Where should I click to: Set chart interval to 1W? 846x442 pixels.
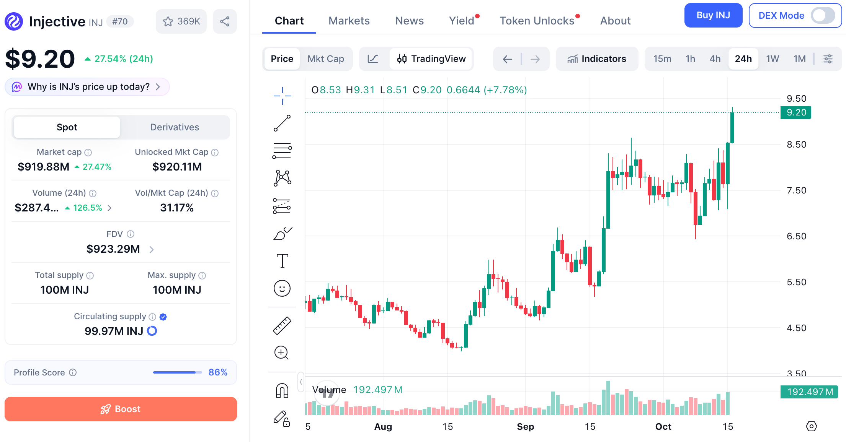(x=773, y=59)
